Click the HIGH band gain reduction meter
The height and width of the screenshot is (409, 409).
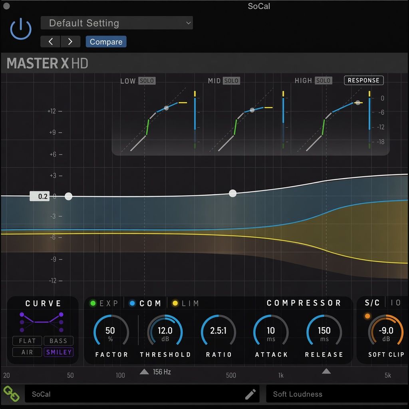pos(369,120)
